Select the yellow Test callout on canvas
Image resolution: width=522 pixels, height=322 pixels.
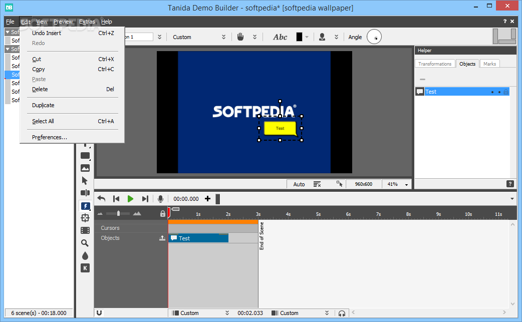point(281,128)
